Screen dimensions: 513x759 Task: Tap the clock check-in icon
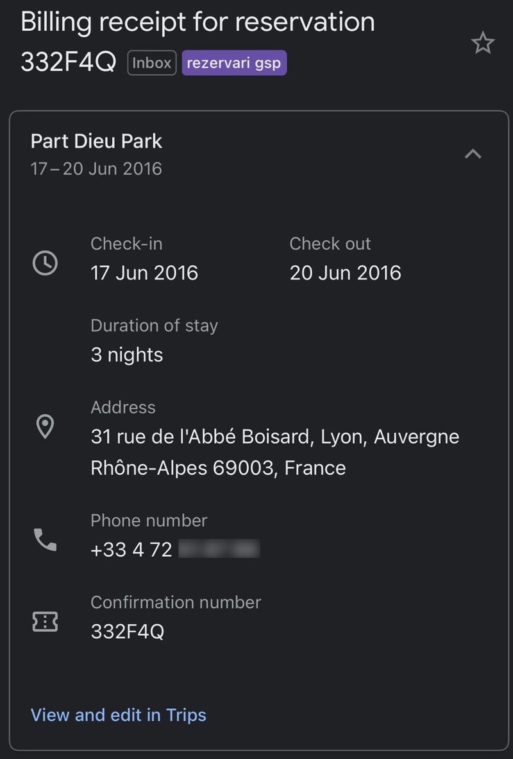click(x=45, y=263)
